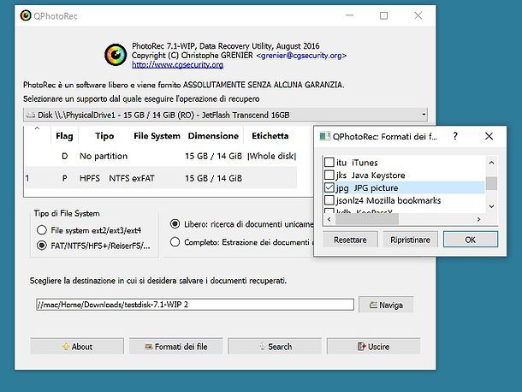Click the file list scroll up arrow
The image size is (522, 392).
[x=491, y=163]
